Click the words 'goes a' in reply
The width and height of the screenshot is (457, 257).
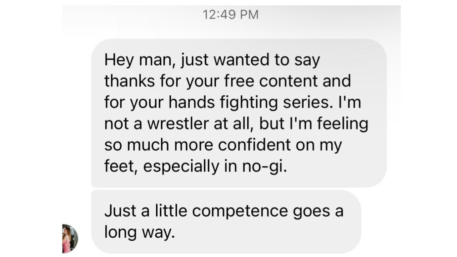318,211
